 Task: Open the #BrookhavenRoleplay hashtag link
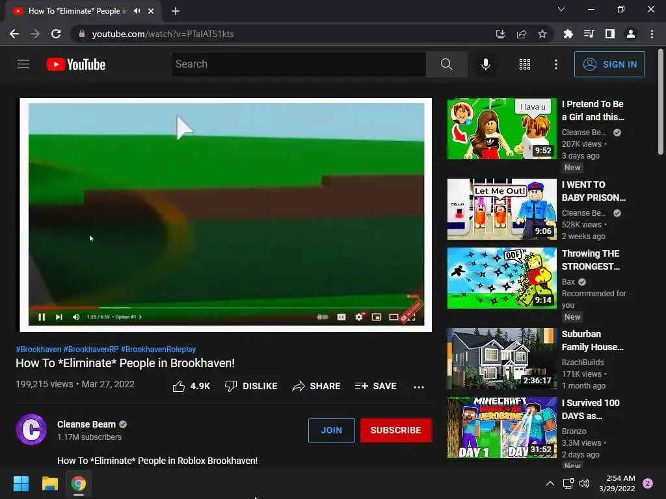(x=159, y=350)
